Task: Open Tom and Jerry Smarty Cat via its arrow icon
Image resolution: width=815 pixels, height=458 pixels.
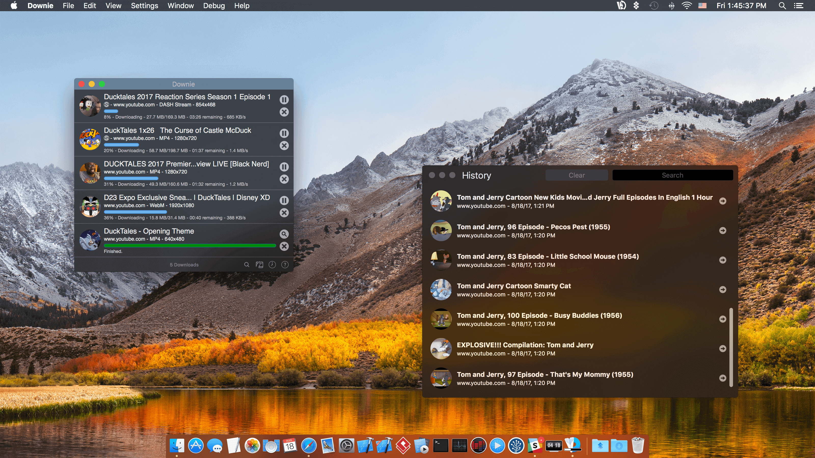Action: click(723, 289)
